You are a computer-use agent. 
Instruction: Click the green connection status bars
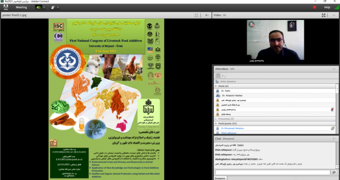pos(337,7)
